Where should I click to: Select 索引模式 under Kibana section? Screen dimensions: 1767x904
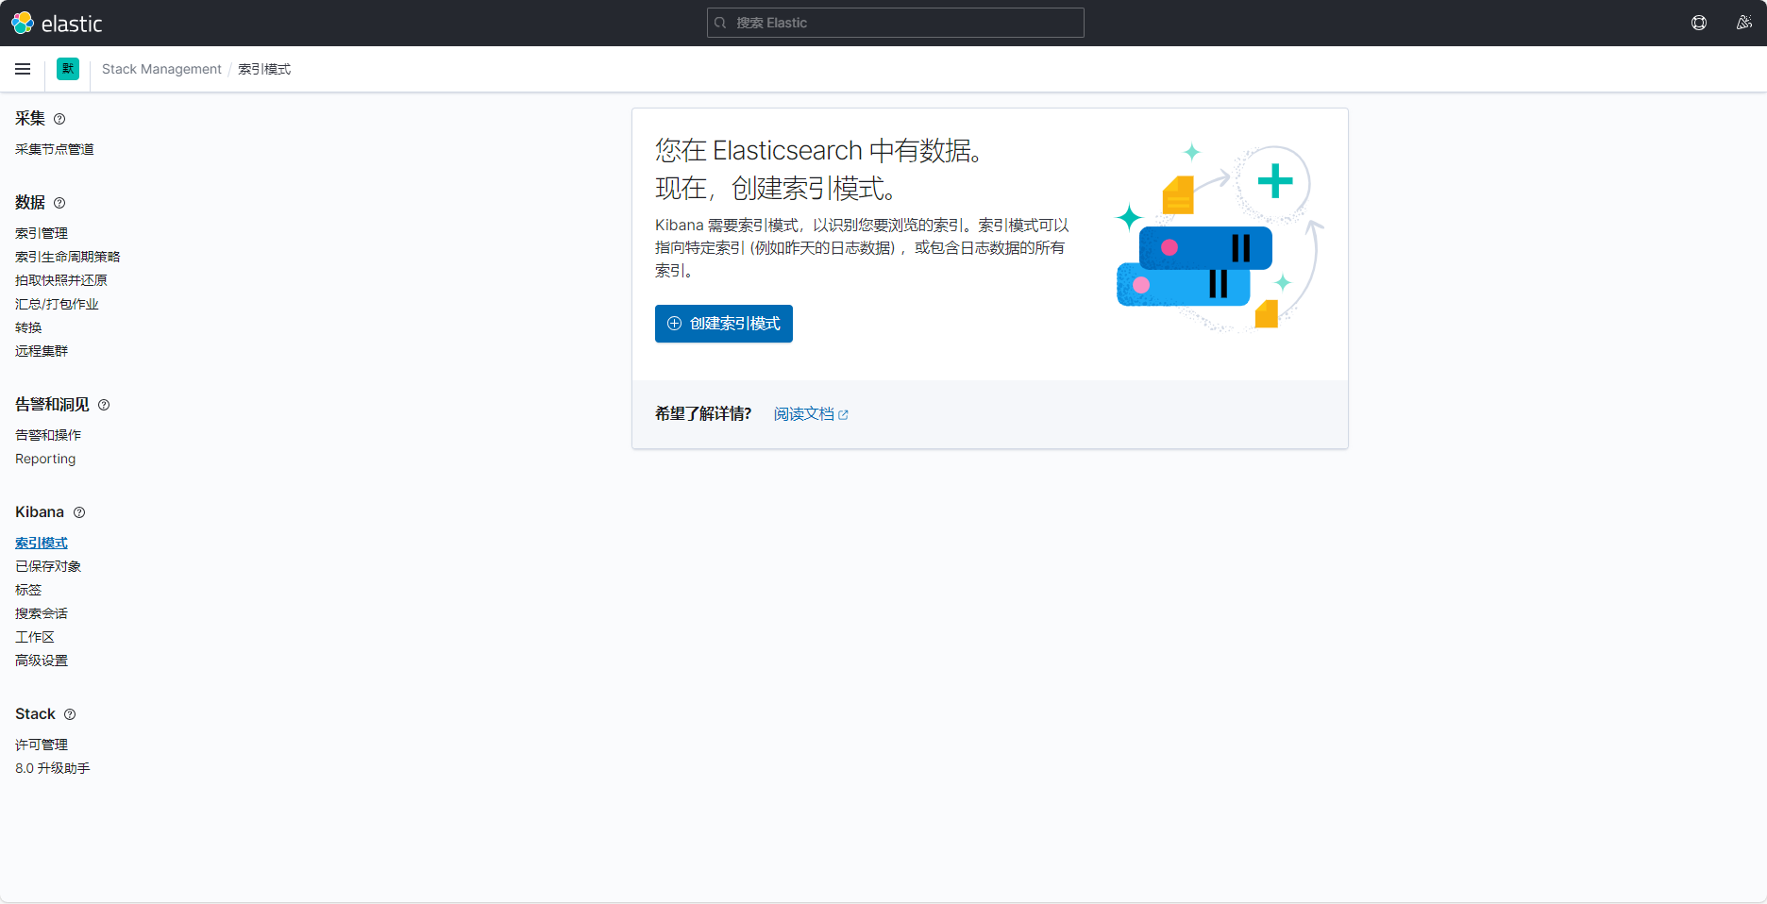point(42,543)
